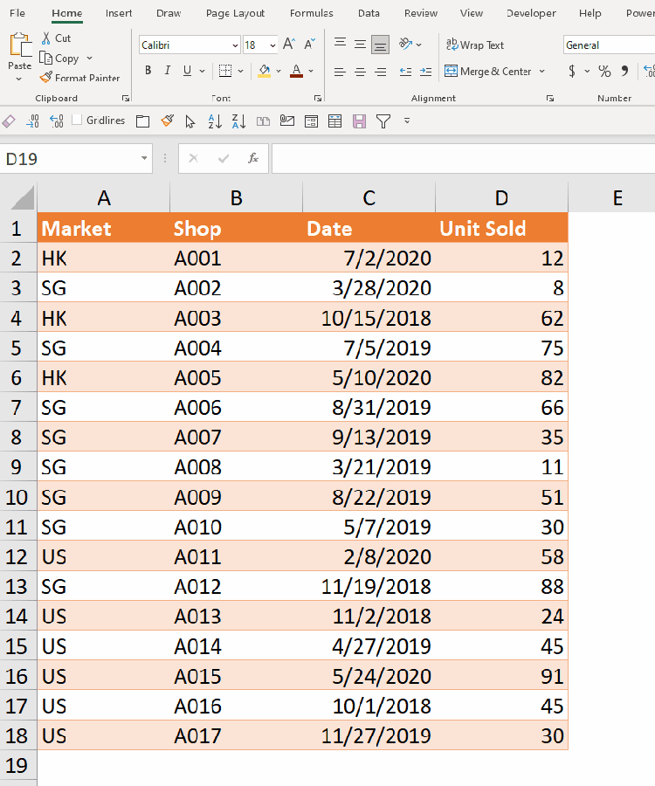Click the Insert Function fx icon
This screenshot has height=786, width=655.
(253, 158)
